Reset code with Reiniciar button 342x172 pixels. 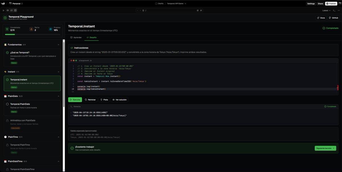click(x=90, y=100)
